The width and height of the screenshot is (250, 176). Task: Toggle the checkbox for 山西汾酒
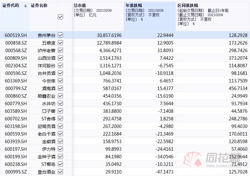pyautogui.click(x=60, y=58)
